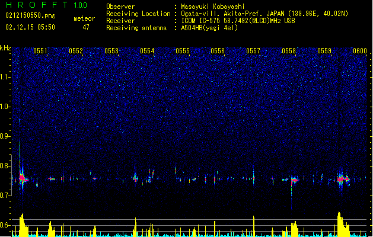This screenshot has width=373, height=237.
Task: Click the receiver value ICOM IC-575 53.7492 MHz
Action: pyautogui.click(x=238, y=21)
